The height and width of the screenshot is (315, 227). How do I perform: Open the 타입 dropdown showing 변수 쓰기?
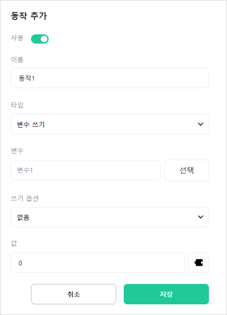click(x=110, y=124)
